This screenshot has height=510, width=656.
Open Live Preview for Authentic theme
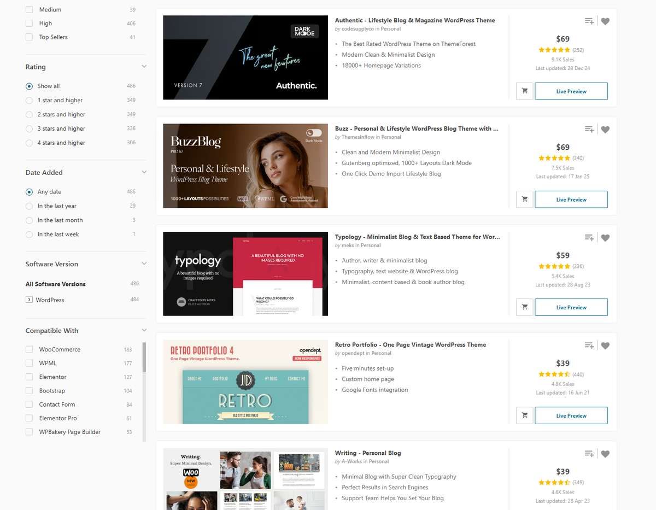coord(571,91)
